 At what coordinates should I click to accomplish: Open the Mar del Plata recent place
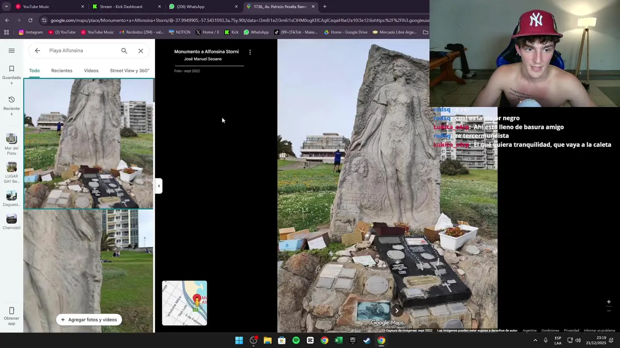(12, 145)
